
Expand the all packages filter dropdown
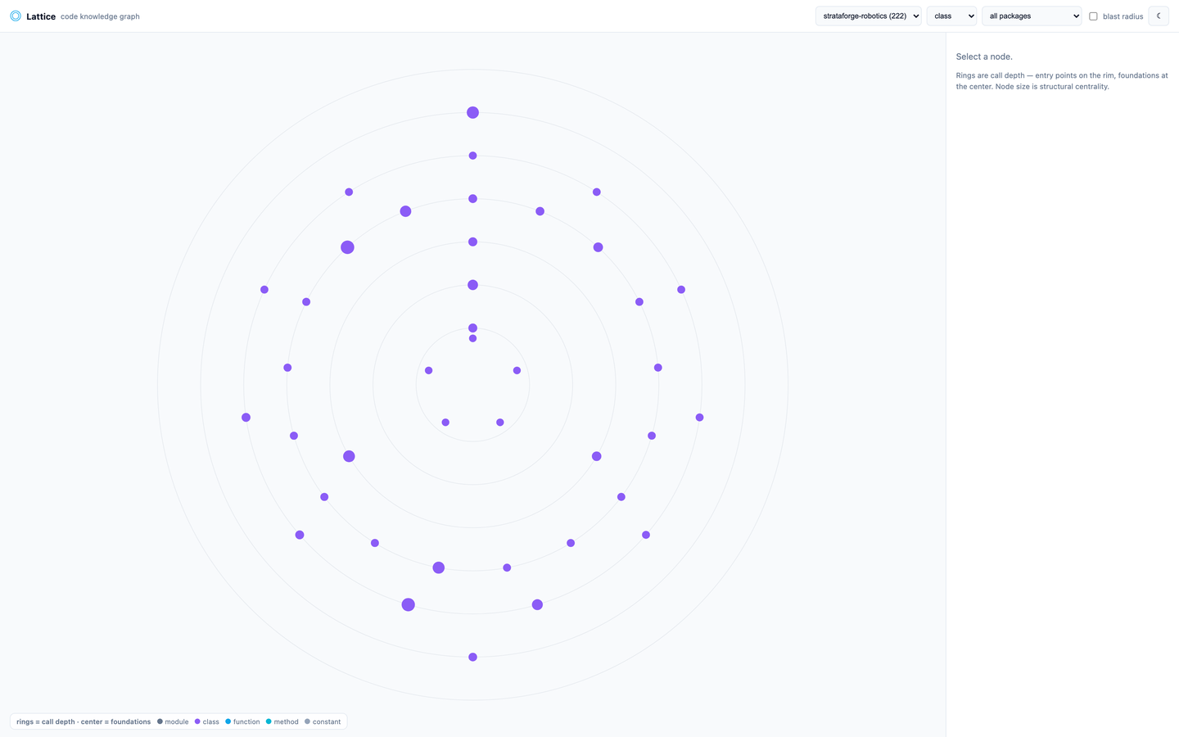(1032, 16)
